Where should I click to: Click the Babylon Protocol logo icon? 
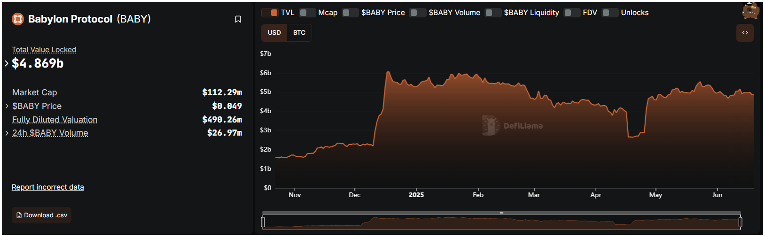click(18, 19)
